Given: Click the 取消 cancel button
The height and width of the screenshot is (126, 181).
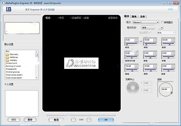Looking at the screenshot, I should click(x=56, y=120).
